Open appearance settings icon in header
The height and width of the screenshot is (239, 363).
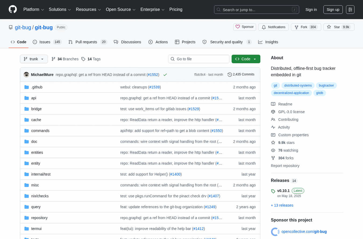(350, 10)
